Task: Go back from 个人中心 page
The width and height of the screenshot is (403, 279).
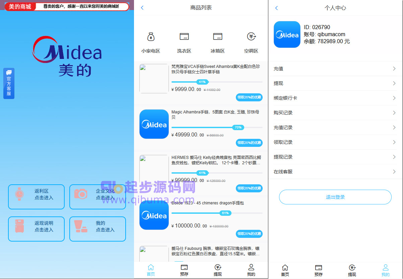Action: tap(277, 8)
